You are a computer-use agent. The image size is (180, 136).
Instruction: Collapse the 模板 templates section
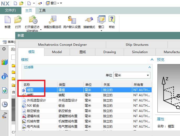coord(152,59)
